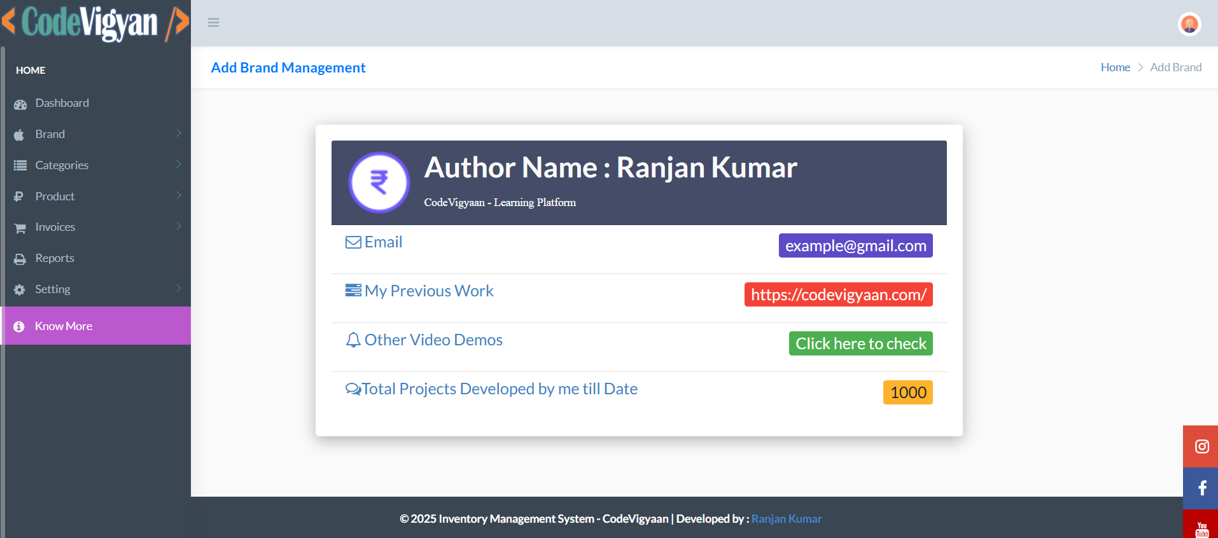1218x538 pixels.
Task: Select Invoices in the sidebar
Action: [55, 227]
